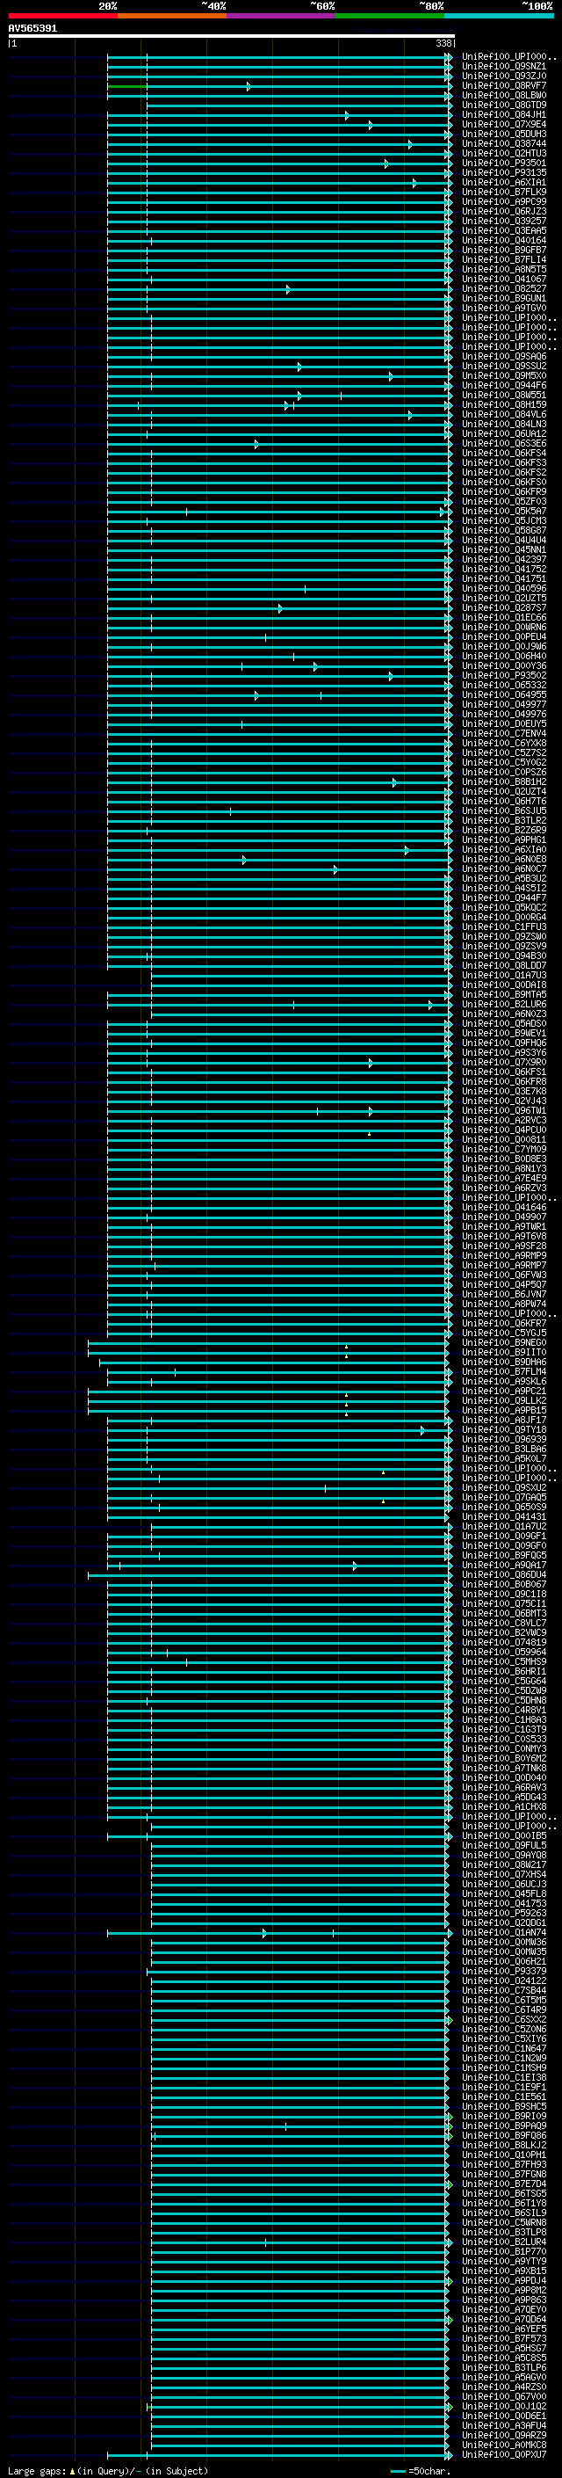This screenshot has height=2478, width=562.
Task: Open hit UniRef100_Q93ZJ0
Action: [503, 76]
